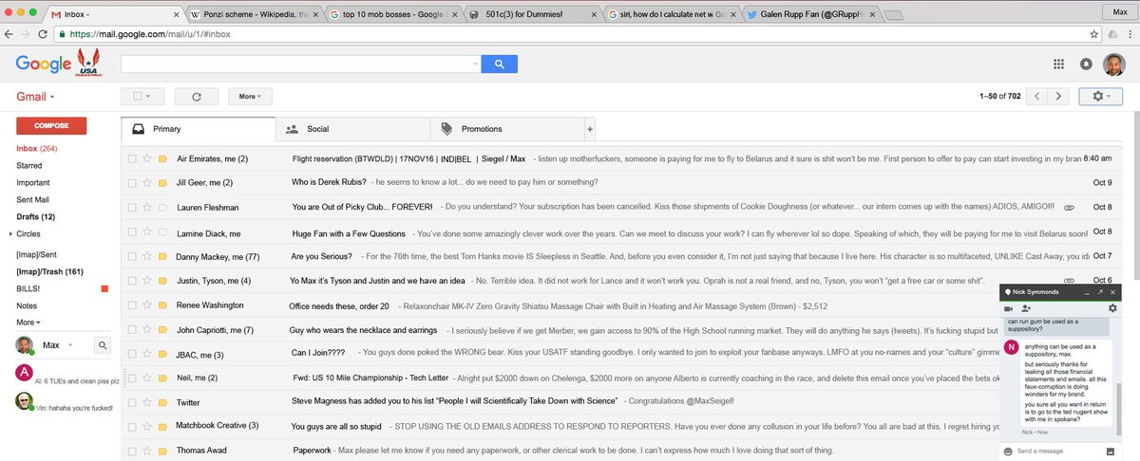Star the Renee Washington email
This screenshot has width=1140, height=461.
point(147,305)
